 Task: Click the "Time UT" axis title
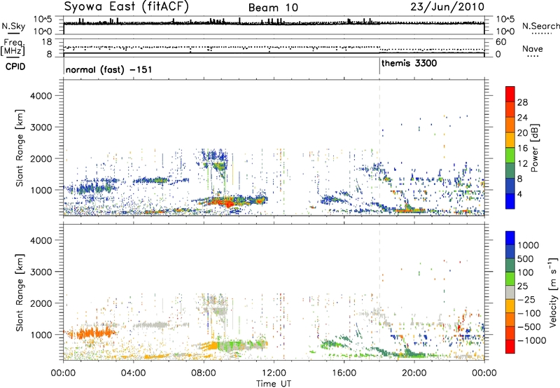[274, 384]
